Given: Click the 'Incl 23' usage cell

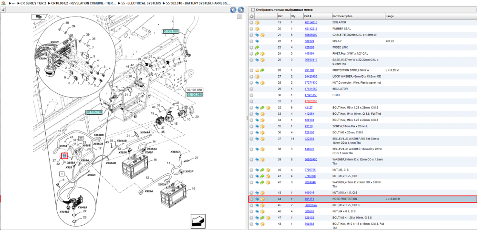Looking at the screenshot, I should click(390, 41).
